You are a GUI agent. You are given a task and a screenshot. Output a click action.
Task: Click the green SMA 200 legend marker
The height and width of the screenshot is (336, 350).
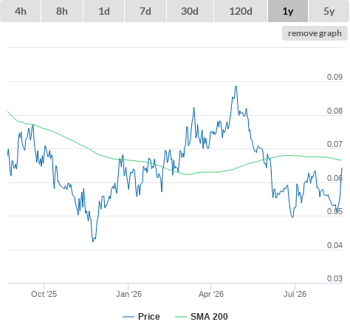[x=181, y=317]
